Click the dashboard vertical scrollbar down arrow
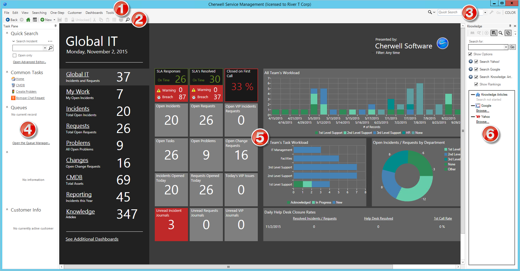The width and height of the screenshot is (520, 271). (463, 262)
